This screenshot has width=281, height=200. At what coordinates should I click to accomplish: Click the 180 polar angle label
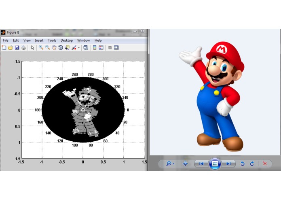pyautogui.click(x=38, y=110)
